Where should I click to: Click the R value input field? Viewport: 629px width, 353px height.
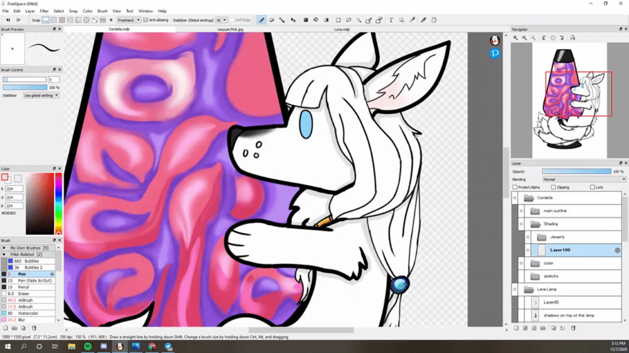click(x=14, y=188)
